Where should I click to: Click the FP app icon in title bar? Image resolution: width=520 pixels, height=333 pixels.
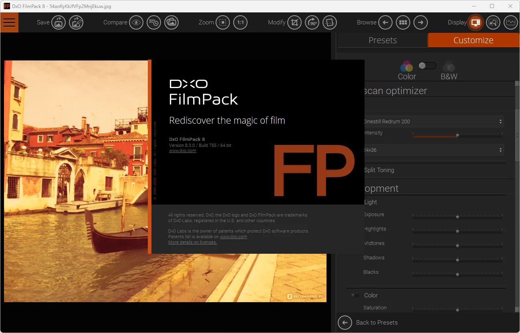pos(7,6)
